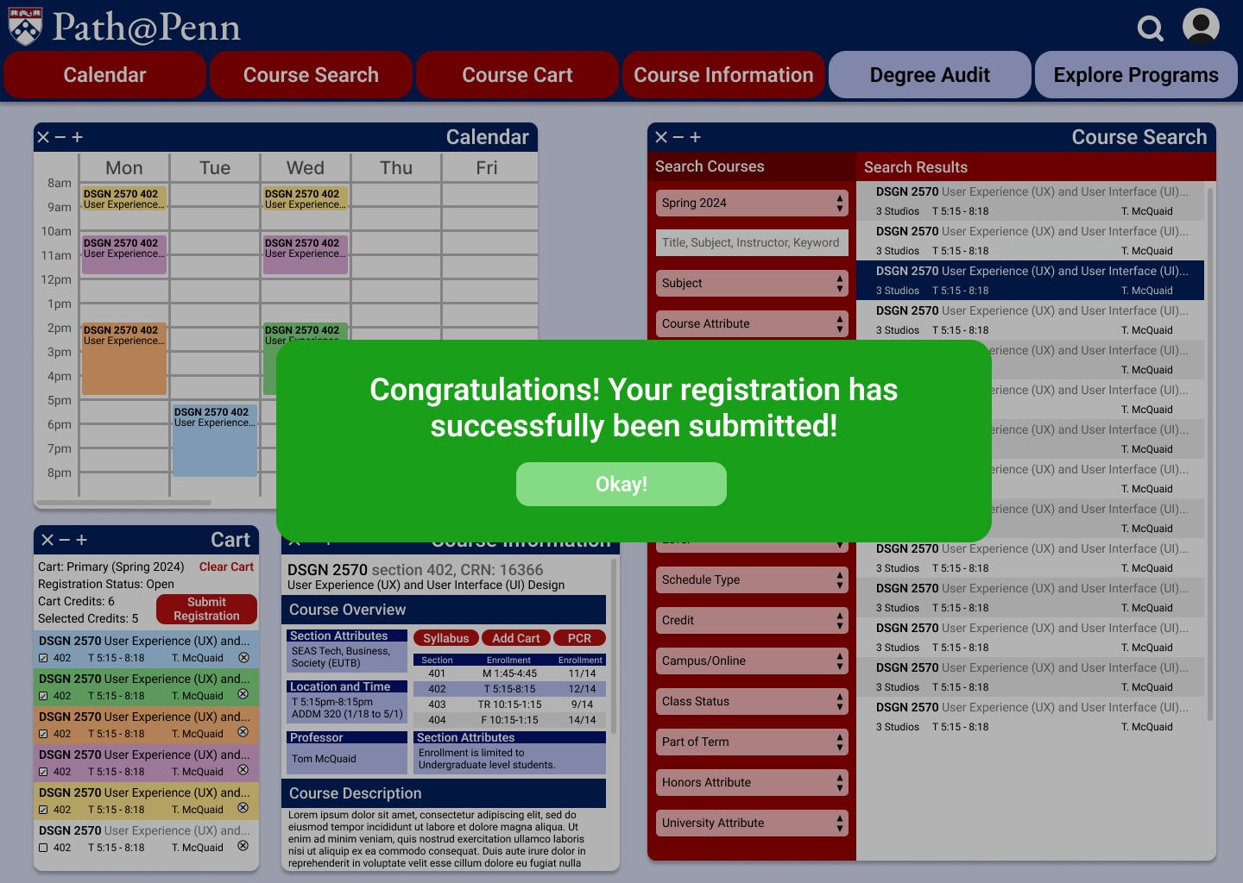The image size is (1243, 883).
Task: Remove the blue cart row course
Action: (x=243, y=657)
